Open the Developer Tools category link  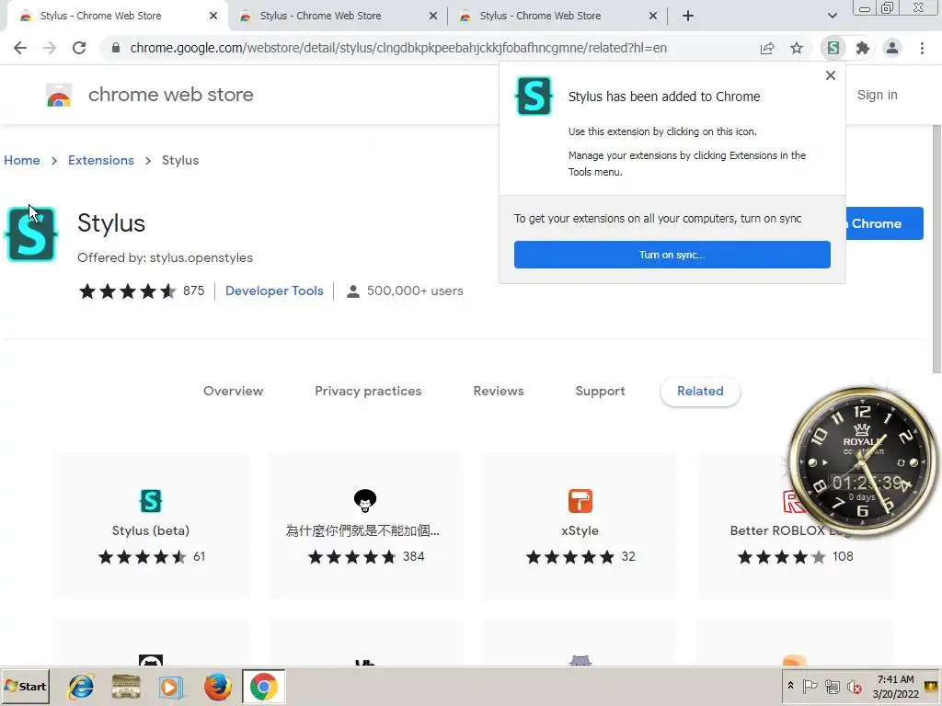[x=274, y=290]
